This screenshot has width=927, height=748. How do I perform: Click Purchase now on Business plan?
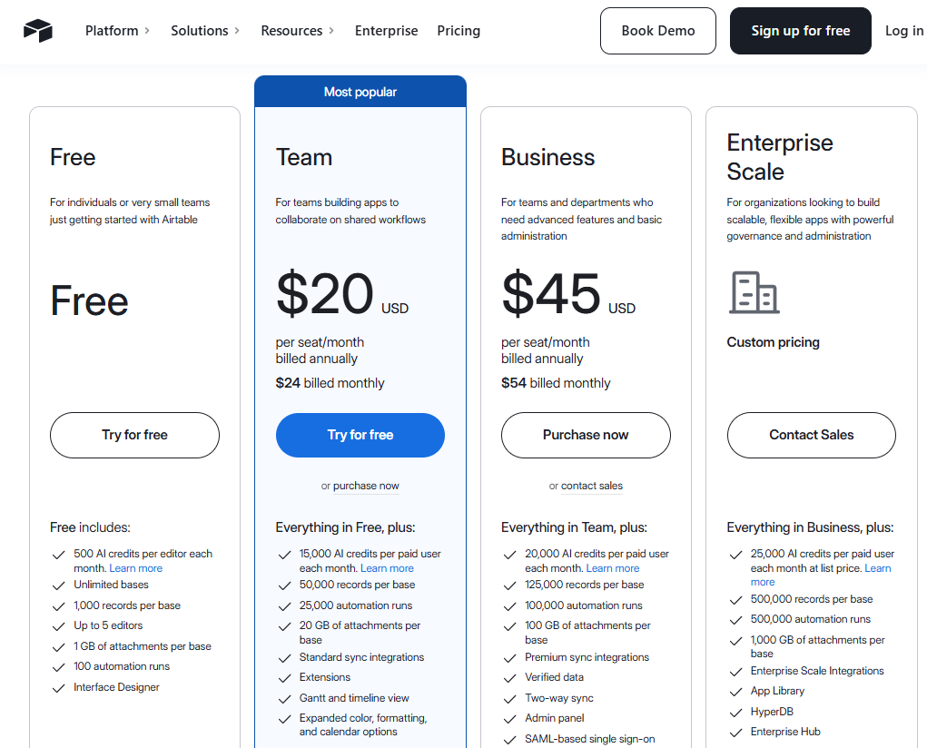586,435
